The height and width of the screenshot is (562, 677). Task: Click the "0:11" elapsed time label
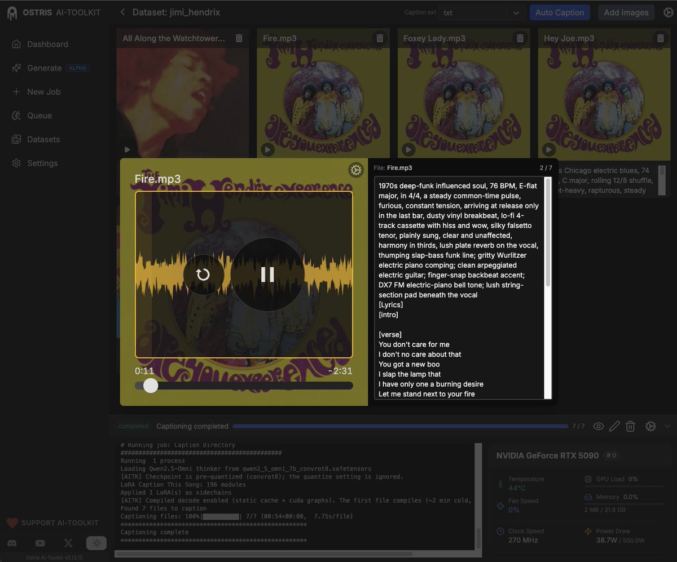(144, 371)
